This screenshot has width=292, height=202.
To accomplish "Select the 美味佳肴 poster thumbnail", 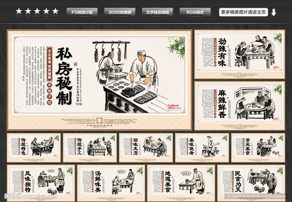I will 202,148.
